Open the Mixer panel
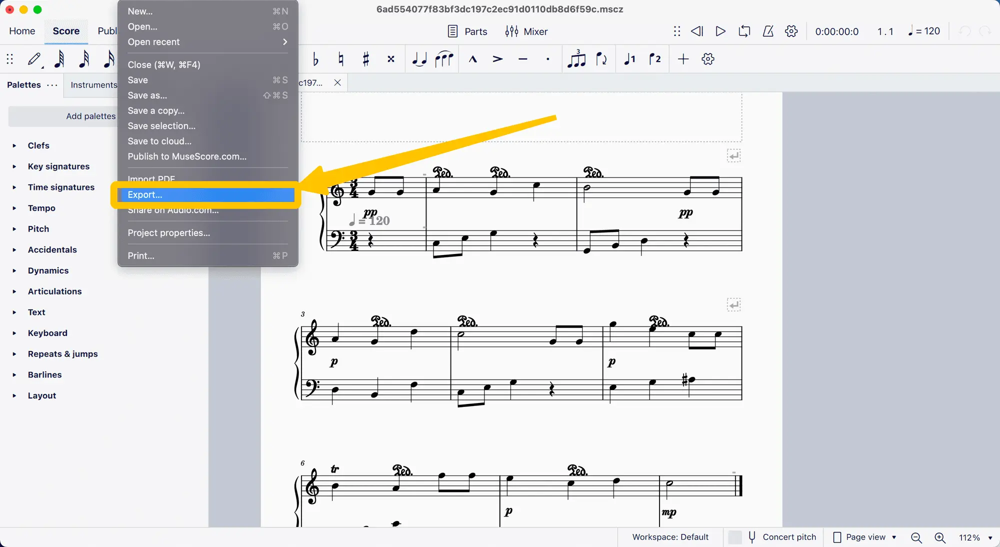 (x=526, y=31)
